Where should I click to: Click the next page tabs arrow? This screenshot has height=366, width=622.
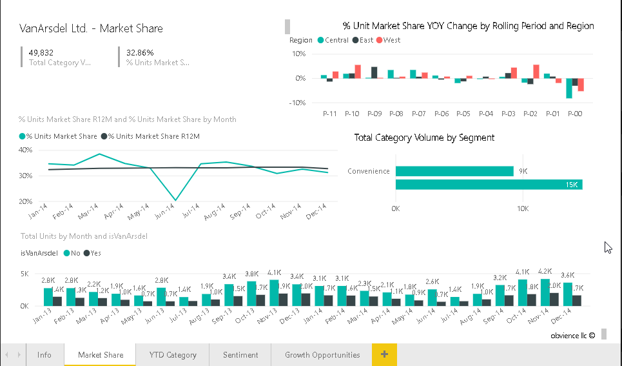(17, 355)
